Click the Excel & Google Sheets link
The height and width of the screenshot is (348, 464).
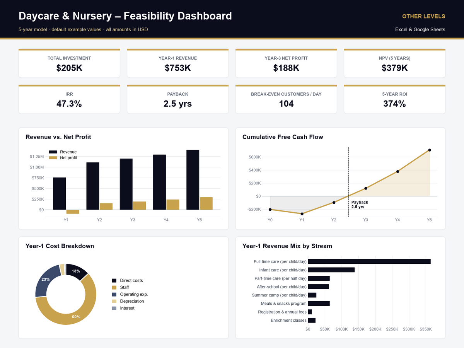tap(420, 29)
